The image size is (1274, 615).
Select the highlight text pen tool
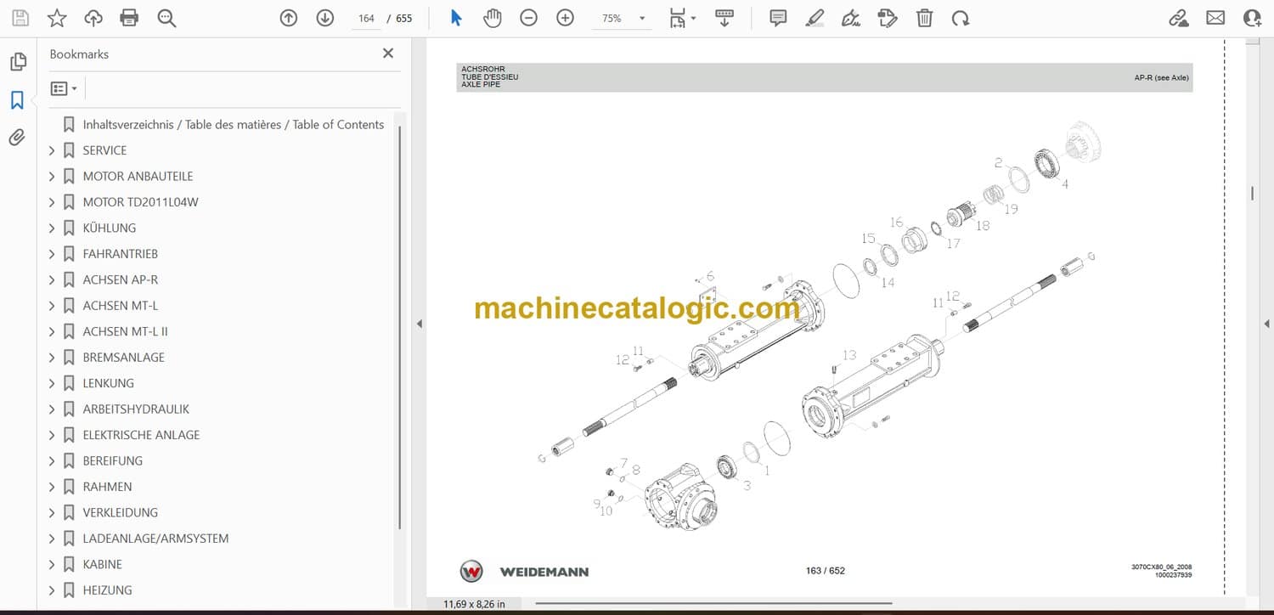(815, 18)
